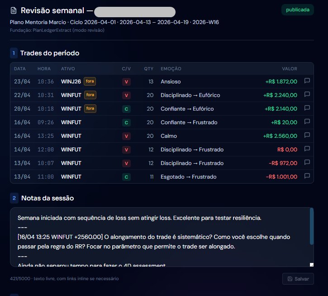
Task: Click the VALOR column header
Action: (289, 69)
